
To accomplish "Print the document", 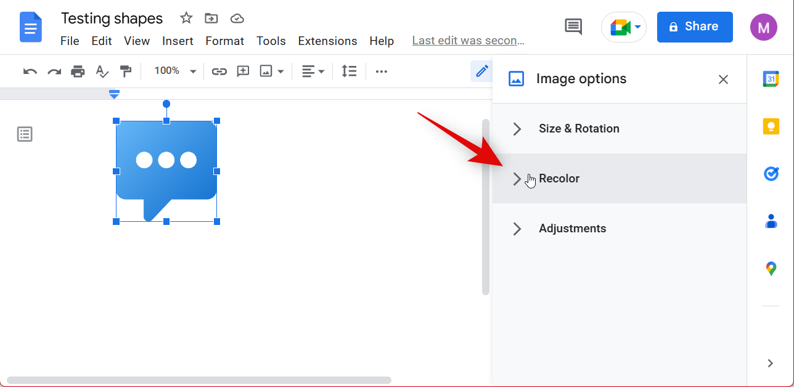I will tap(78, 71).
